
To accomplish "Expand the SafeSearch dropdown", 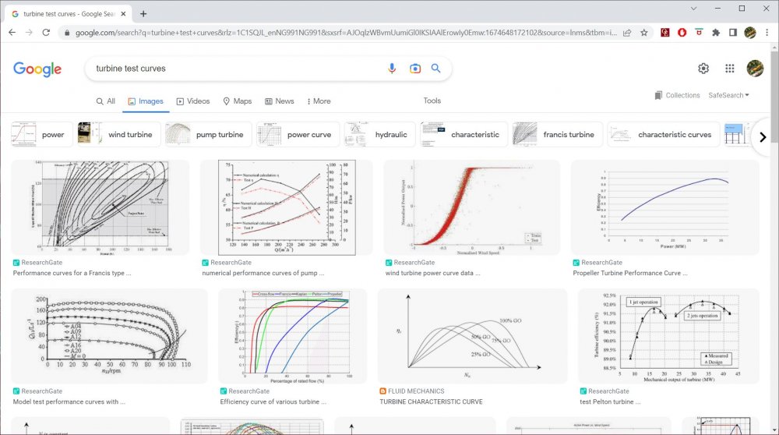I will pos(728,95).
